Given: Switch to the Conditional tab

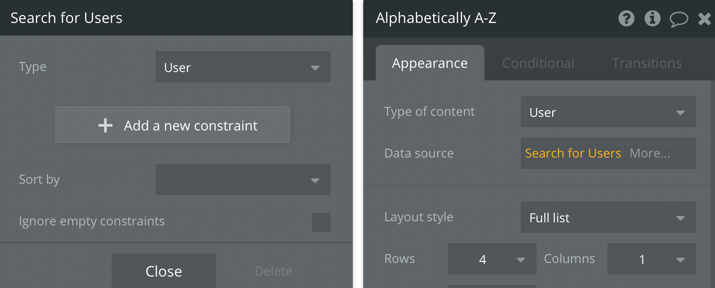Looking at the screenshot, I should tap(538, 63).
